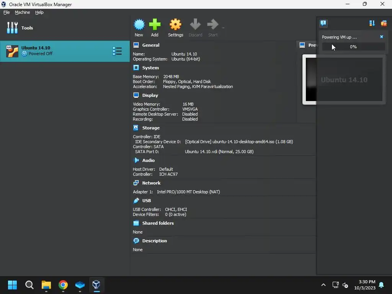Click the System section heading
Screen dimensions: 392x294
150,68
